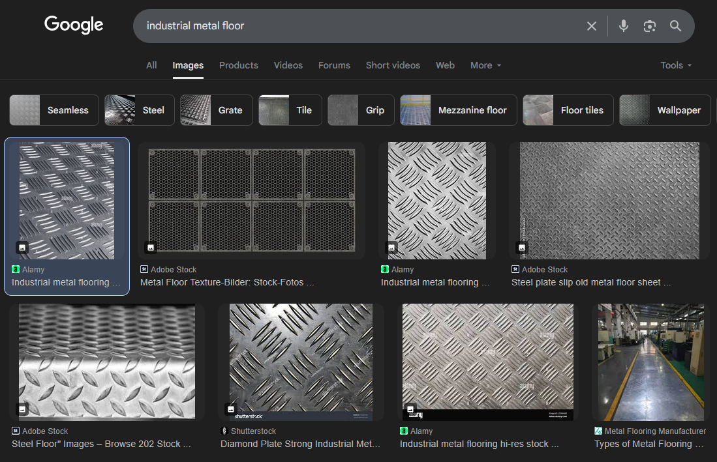Click the Adobe Stock favicon under Steel plate slip
Image resolution: width=717 pixels, height=462 pixels.
pos(515,269)
